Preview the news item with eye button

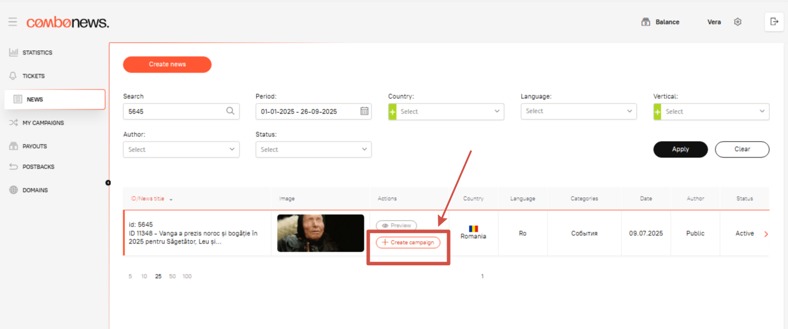coord(396,225)
